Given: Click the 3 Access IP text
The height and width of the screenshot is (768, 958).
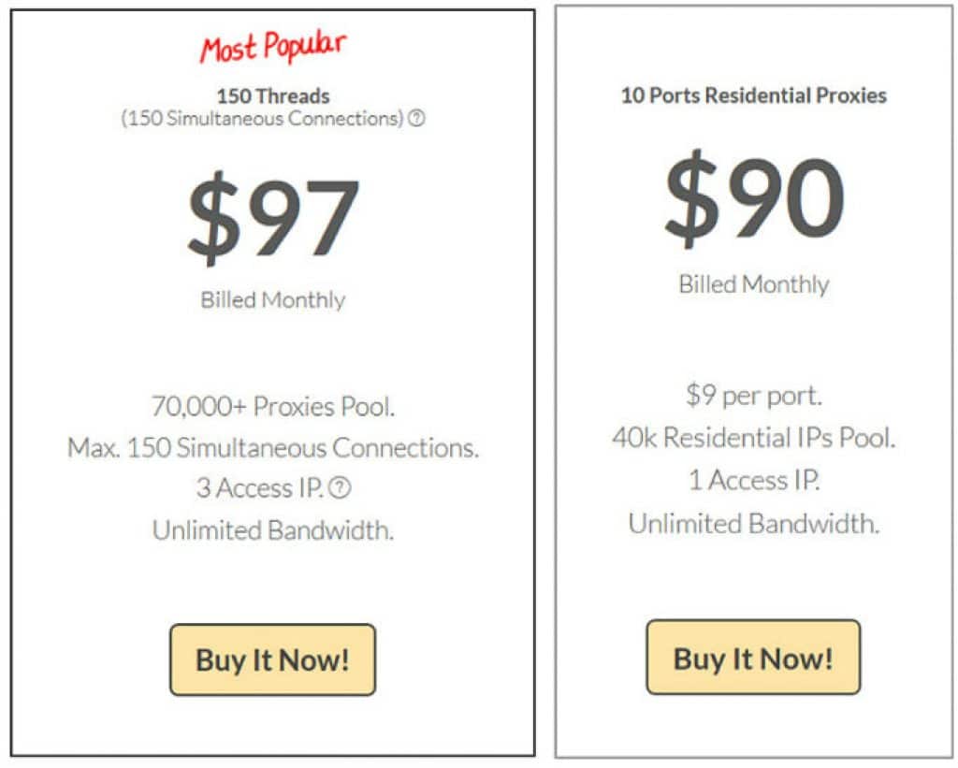Looking at the screenshot, I should (260, 488).
